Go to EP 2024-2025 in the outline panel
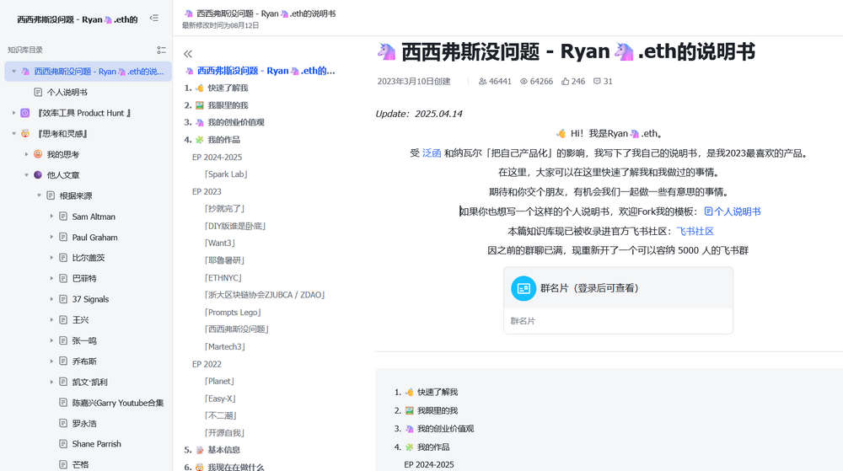843x471 pixels. coord(217,158)
